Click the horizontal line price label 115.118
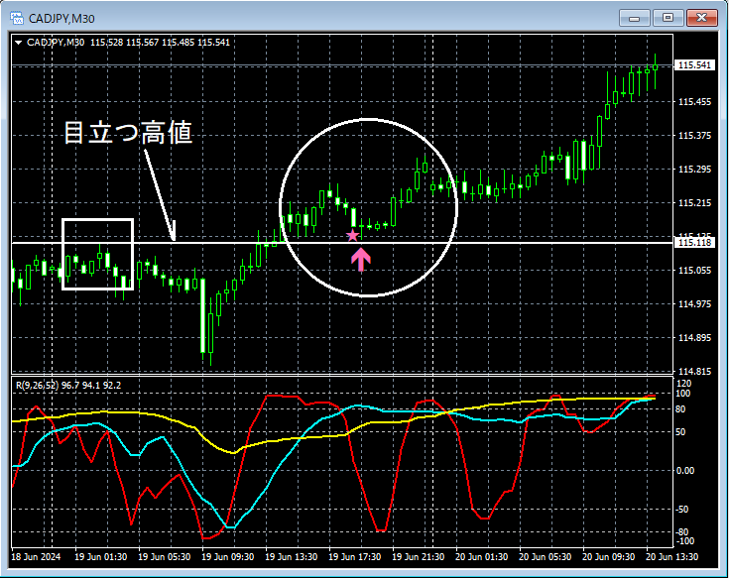This screenshot has width=730, height=578. pos(694,243)
